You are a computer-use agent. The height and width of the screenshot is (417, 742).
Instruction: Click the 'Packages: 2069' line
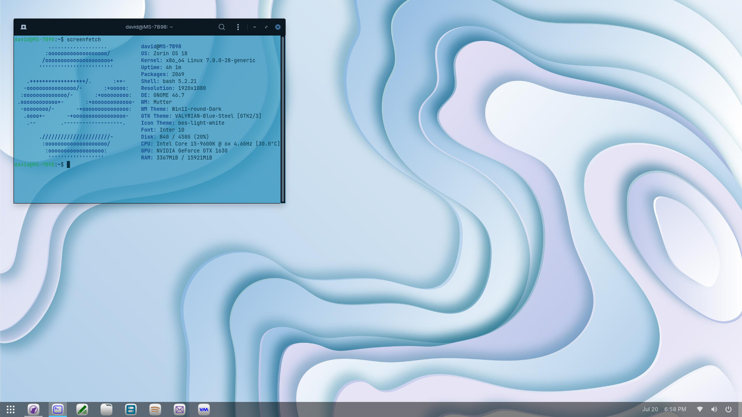pyautogui.click(x=163, y=75)
